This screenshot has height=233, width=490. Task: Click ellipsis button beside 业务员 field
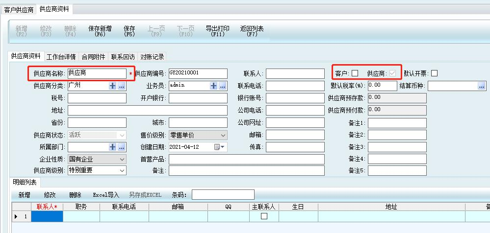(223, 86)
